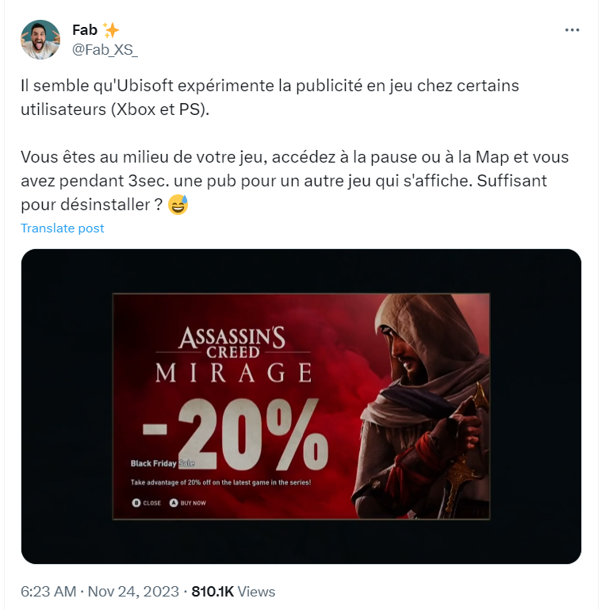Click the Black Friday Sale heading

163,463
